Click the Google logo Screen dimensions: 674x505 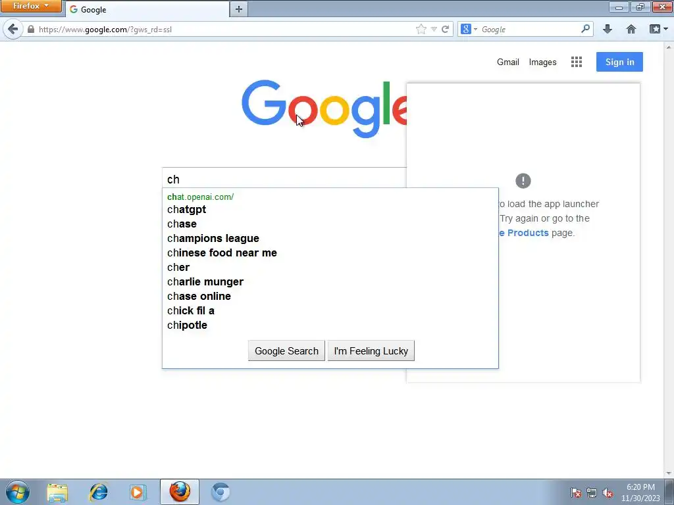coord(324,108)
